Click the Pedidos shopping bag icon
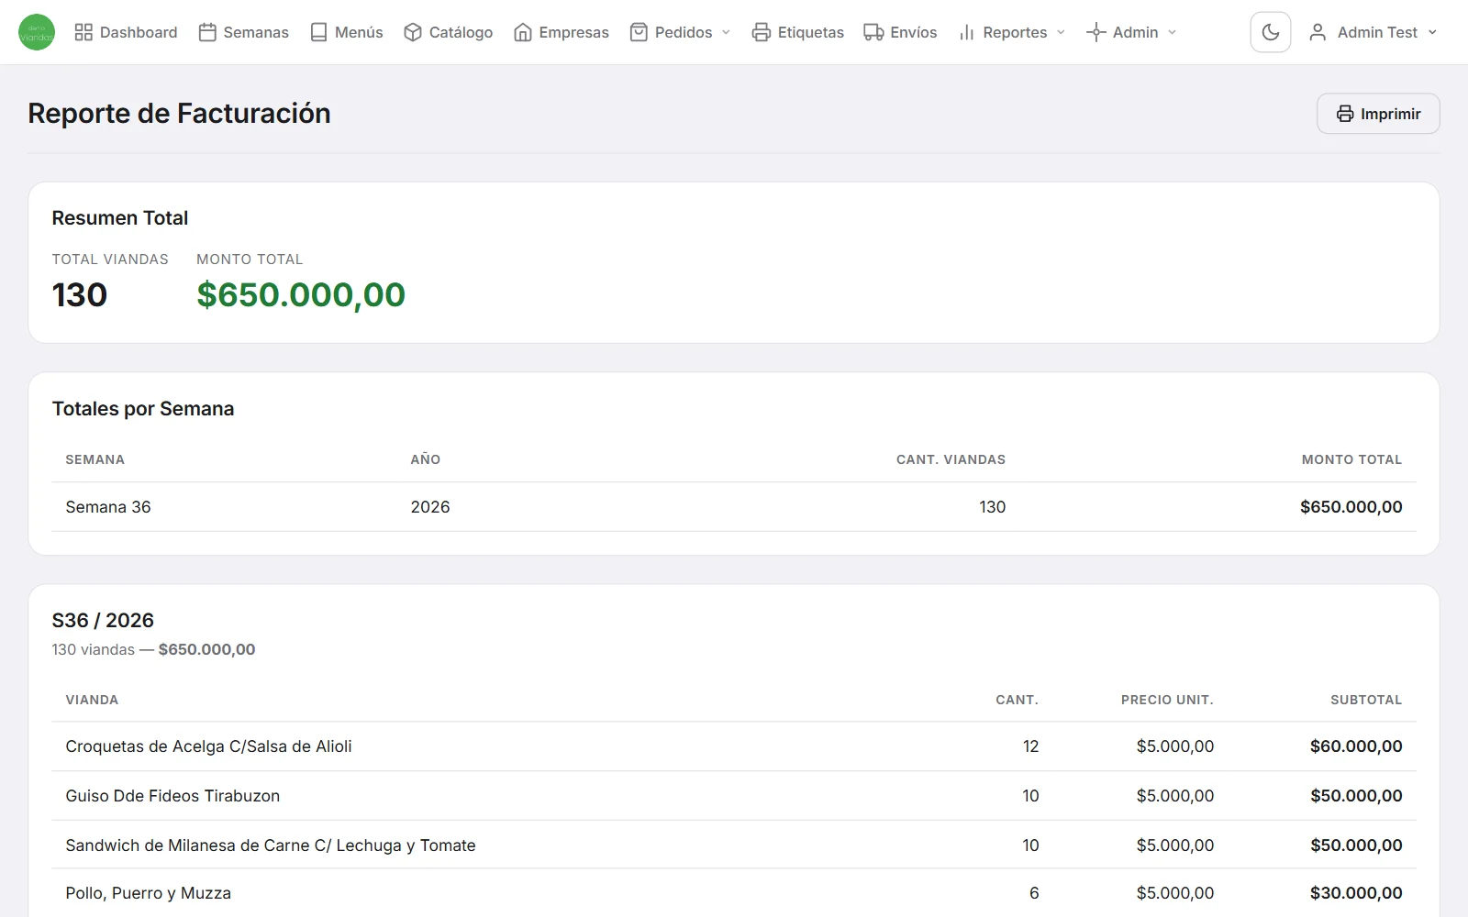This screenshot has width=1468, height=917. (639, 32)
